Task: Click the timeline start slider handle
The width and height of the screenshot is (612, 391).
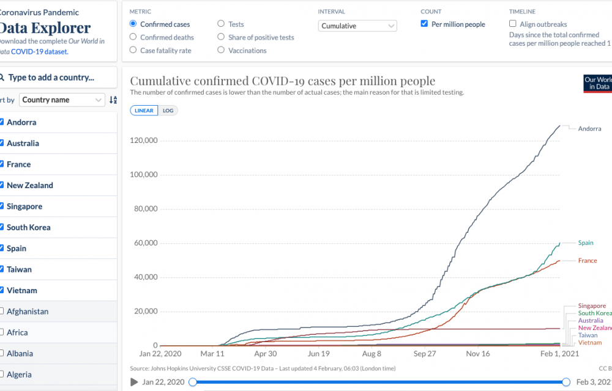Action: click(x=193, y=382)
